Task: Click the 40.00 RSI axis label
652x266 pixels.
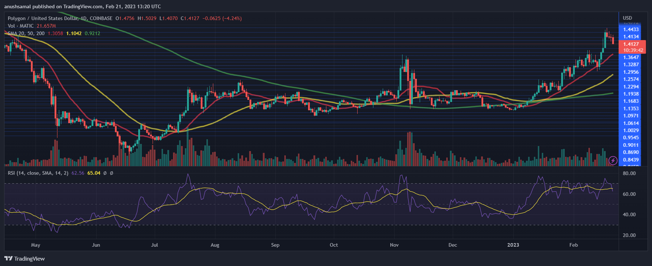Action: (x=629, y=215)
